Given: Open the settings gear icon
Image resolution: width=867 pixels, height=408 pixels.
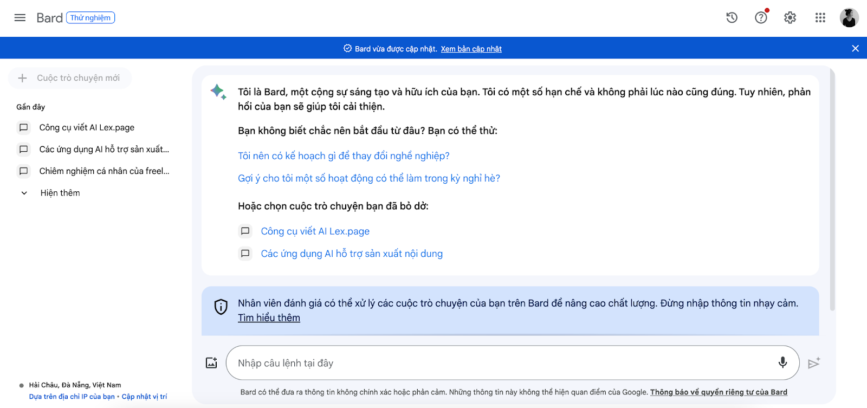Looking at the screenshot, I should pos(790,18).
